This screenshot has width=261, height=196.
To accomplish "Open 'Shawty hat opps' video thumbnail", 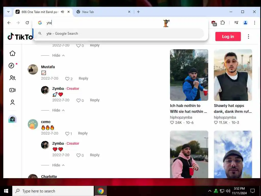I will [x=233, y=75].
